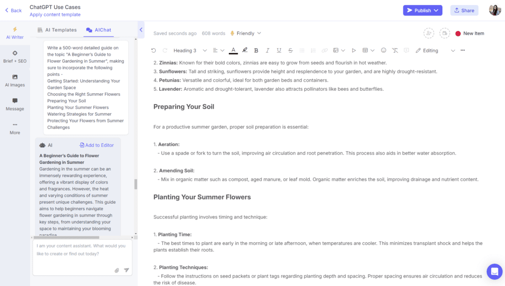505x286 pixels.
Task: Toggle italic formatting
Action: 267,50
